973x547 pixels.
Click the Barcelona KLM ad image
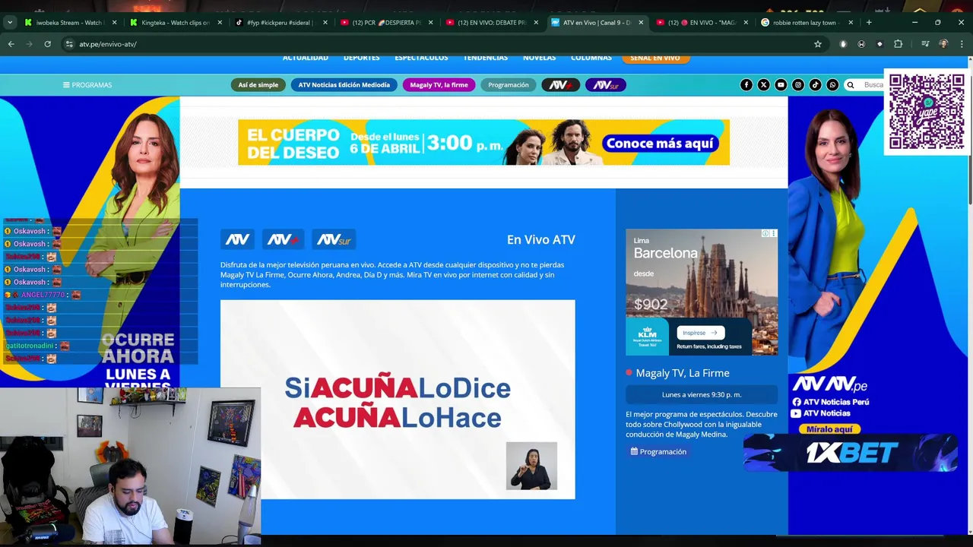pyautogui.click(x=702, y=292)
